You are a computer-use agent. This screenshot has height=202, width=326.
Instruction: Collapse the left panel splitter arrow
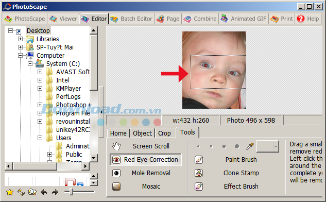(101, 112)
